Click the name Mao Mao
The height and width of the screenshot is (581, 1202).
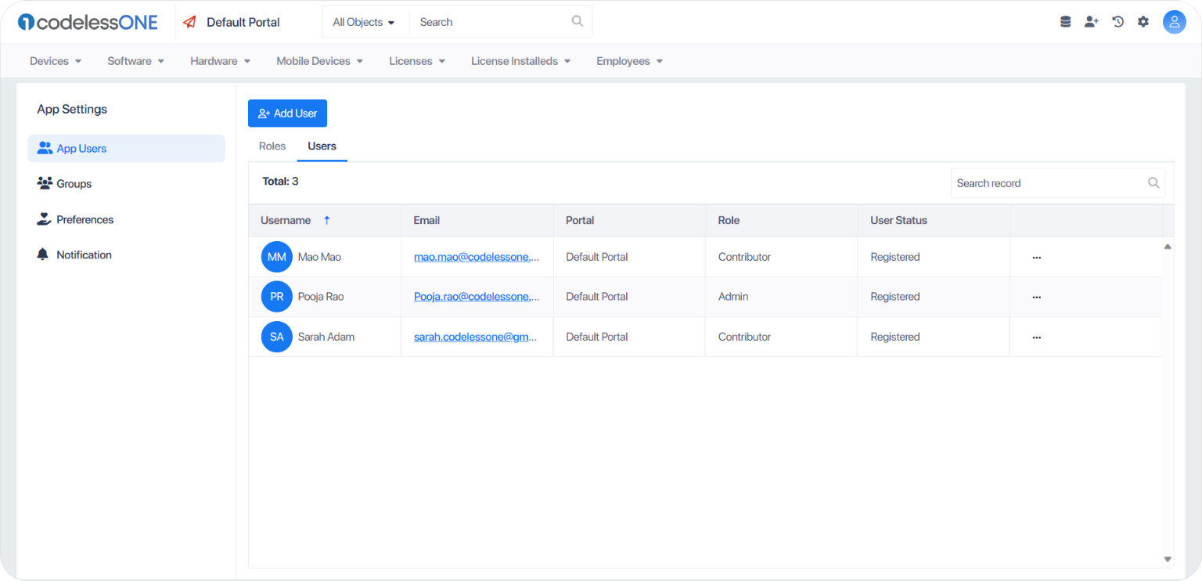[319, 257]
